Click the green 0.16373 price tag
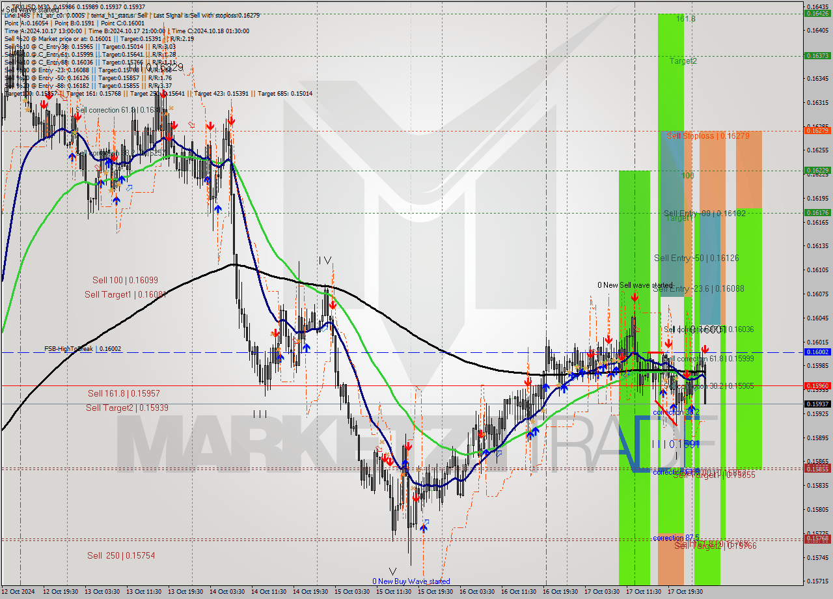 [x=817, y=55]
